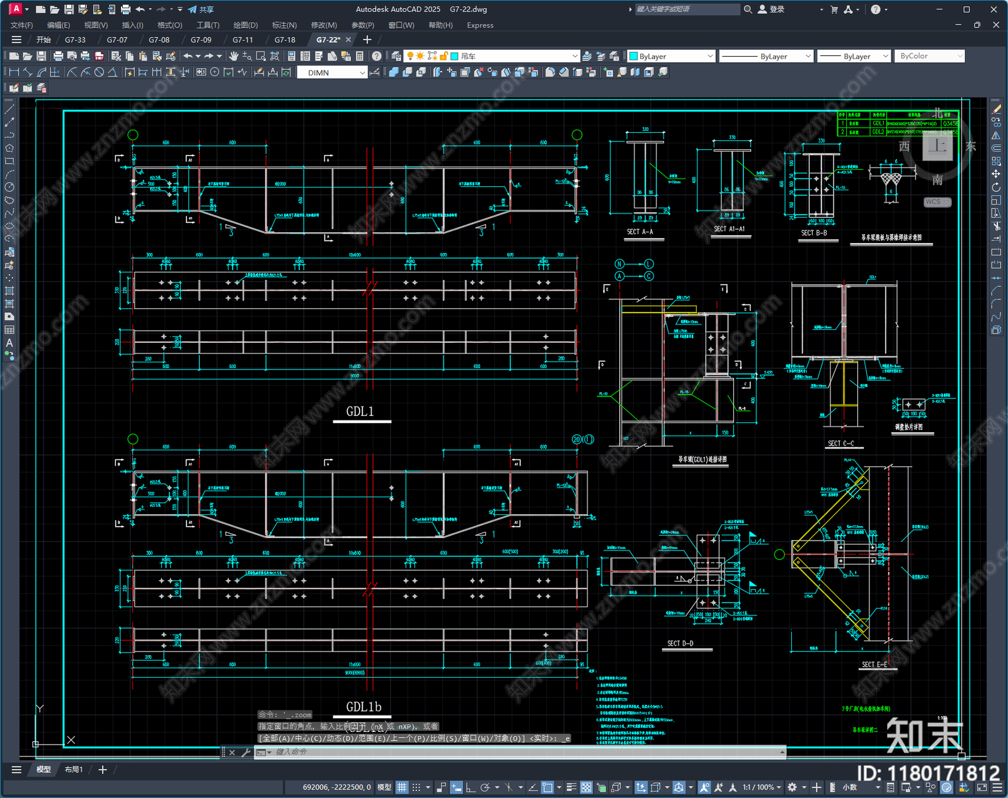Open the Layer Properties Manager icon

coord(396,56)
